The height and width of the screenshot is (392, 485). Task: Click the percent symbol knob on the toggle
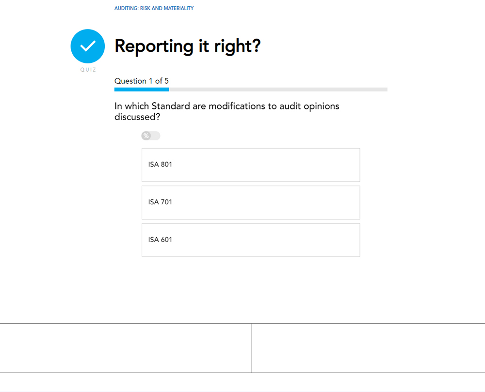(x=146, y=136)
